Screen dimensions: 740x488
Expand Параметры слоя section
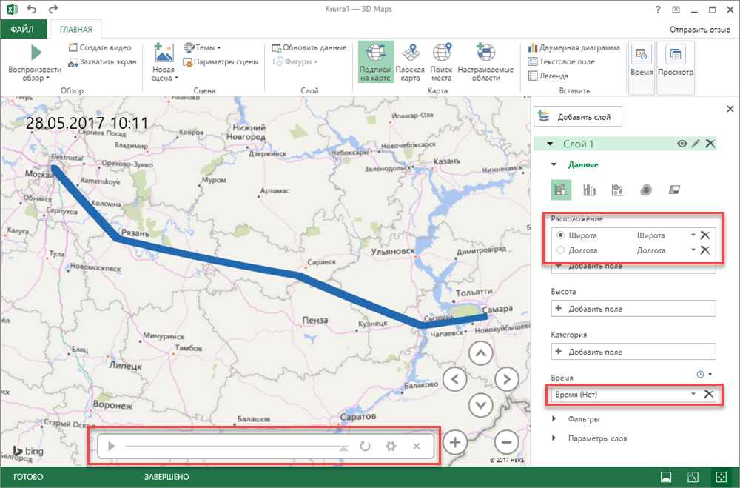554,438
